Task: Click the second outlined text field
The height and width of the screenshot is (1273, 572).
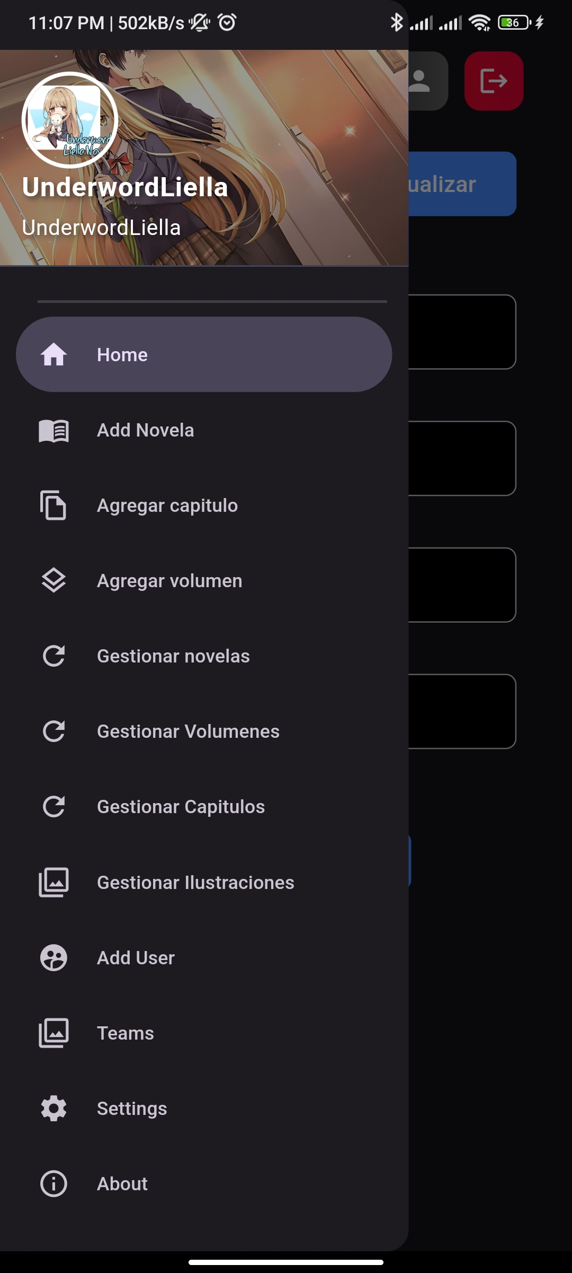Action: coord(462,458)
